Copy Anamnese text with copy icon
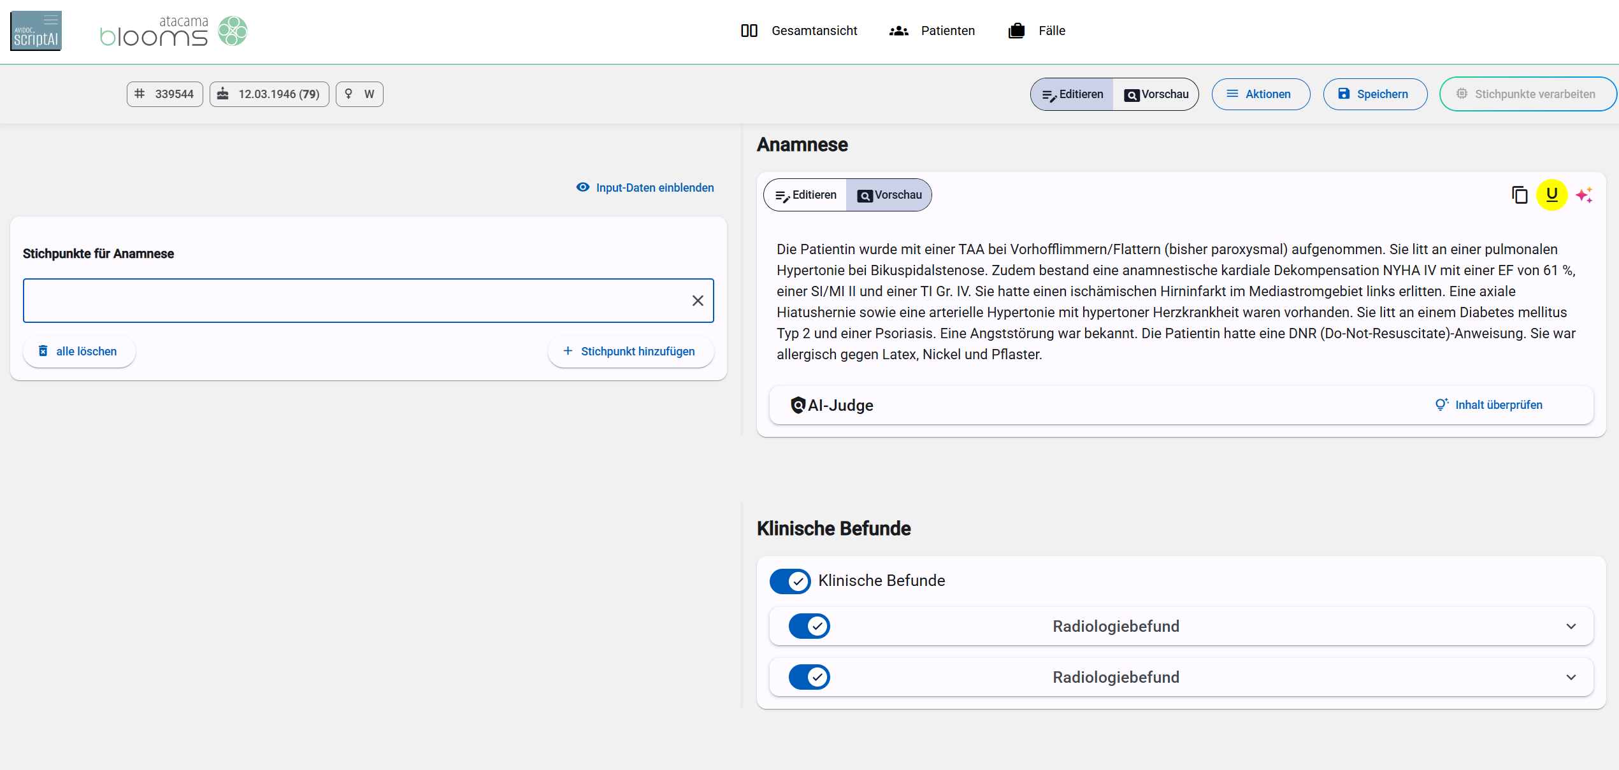1619x770 pixels. coord(1520,195)
